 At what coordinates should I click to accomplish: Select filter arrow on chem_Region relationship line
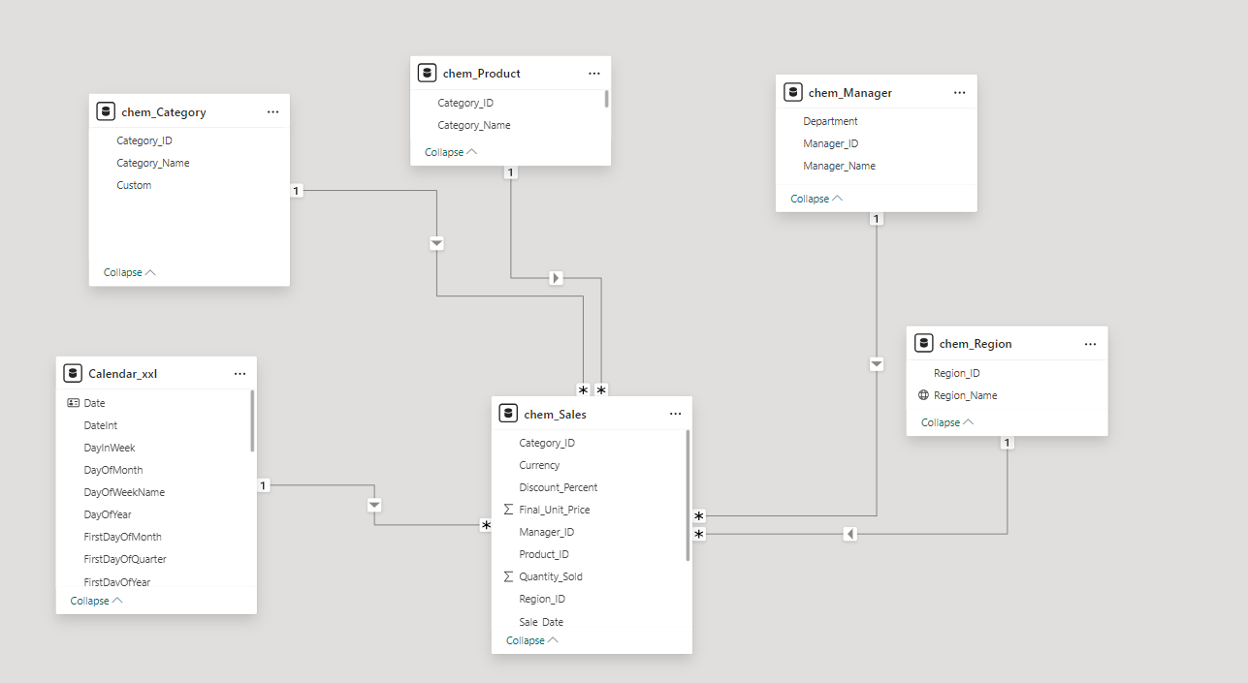850,534
